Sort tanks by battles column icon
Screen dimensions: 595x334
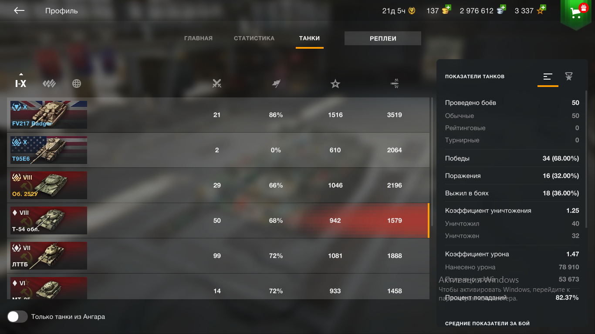(217, 83)
